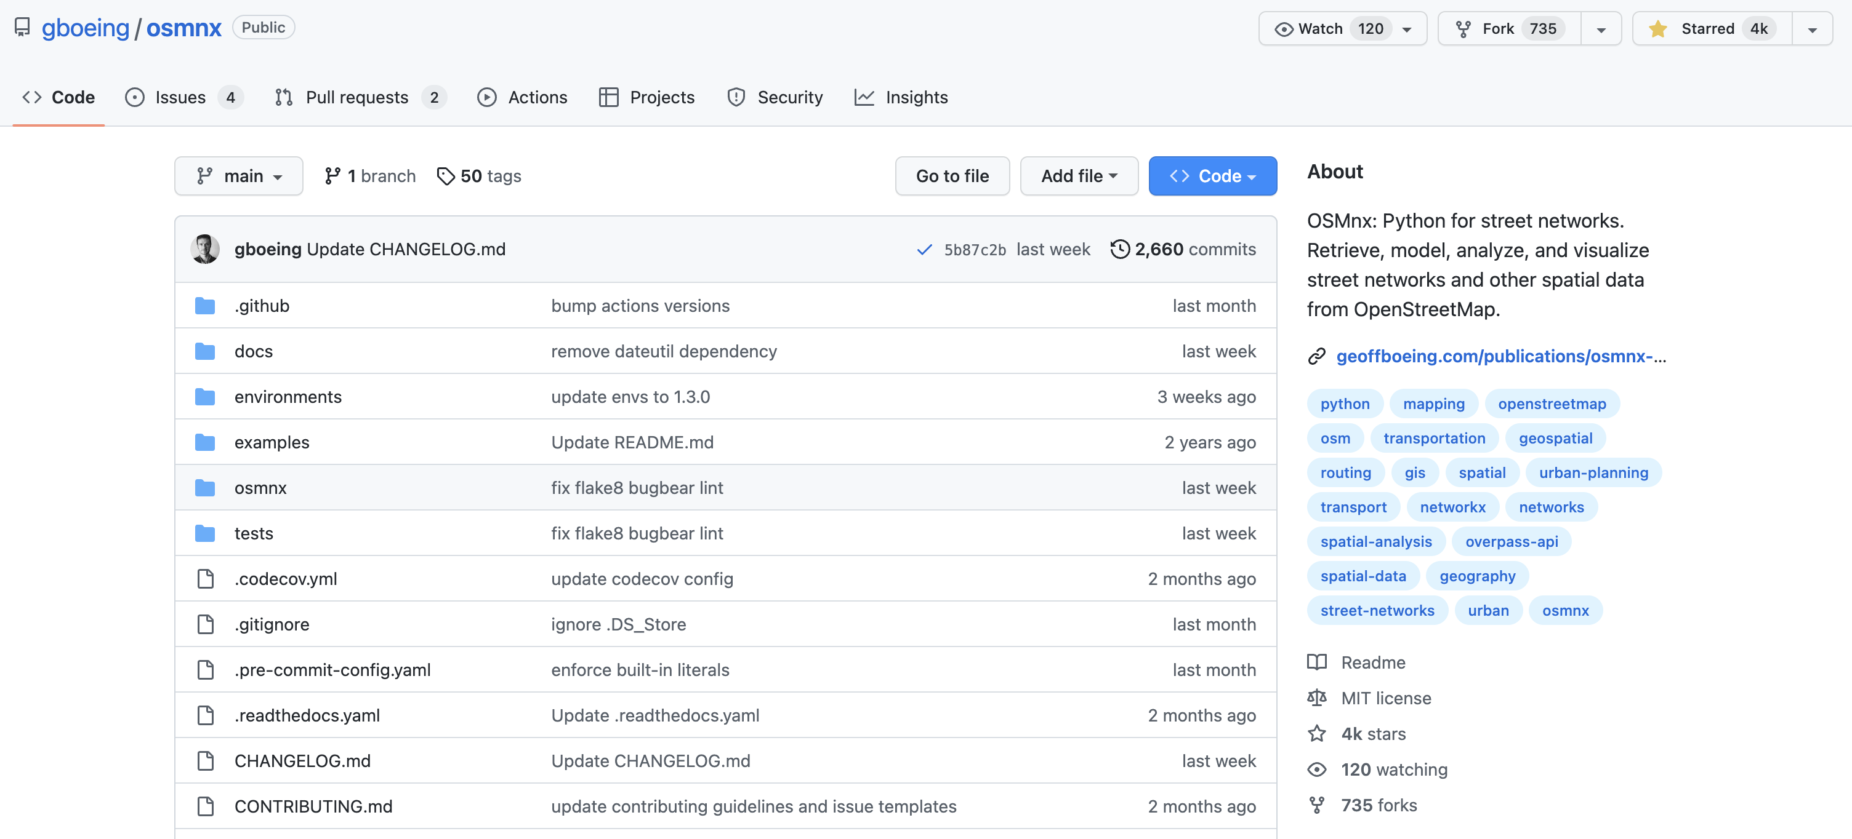The height and width of the screenshot is (839, 1852).
Task: Click the green commit status checkmark
Action: 925,249
